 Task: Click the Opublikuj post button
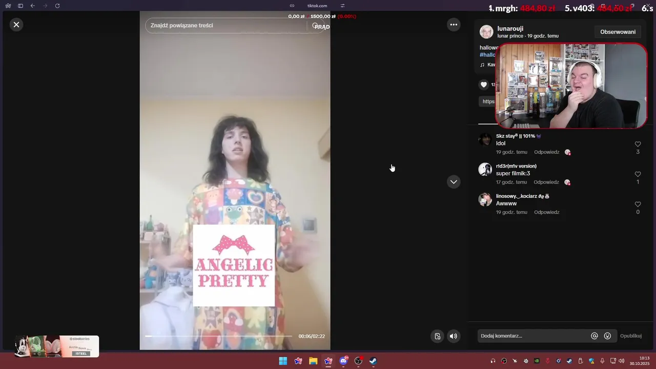pyautogui.click(x=631, y=336)
